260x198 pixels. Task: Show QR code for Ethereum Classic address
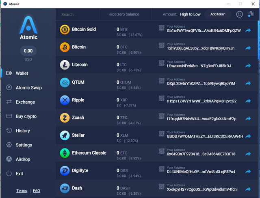coord(162,151)
